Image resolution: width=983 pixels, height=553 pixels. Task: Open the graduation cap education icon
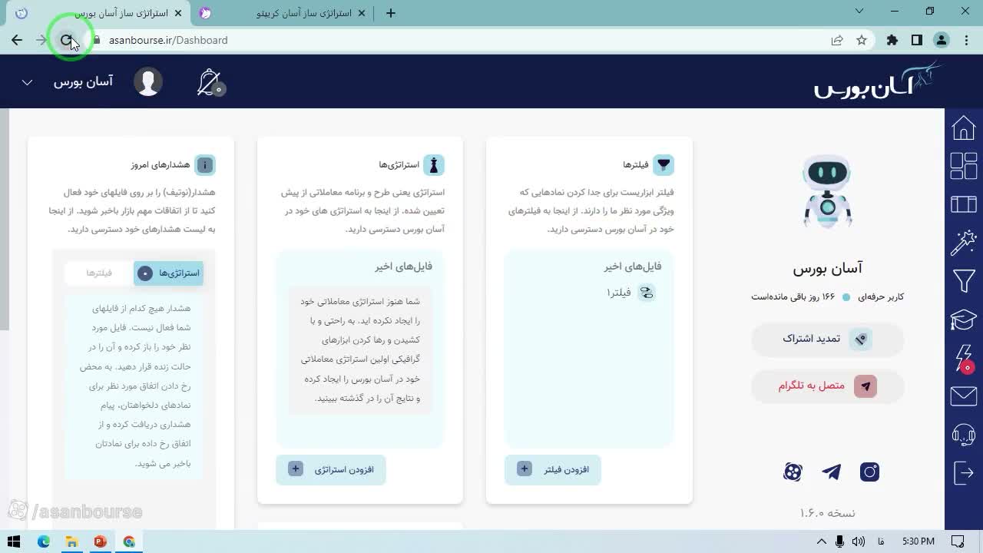[963, 320]
